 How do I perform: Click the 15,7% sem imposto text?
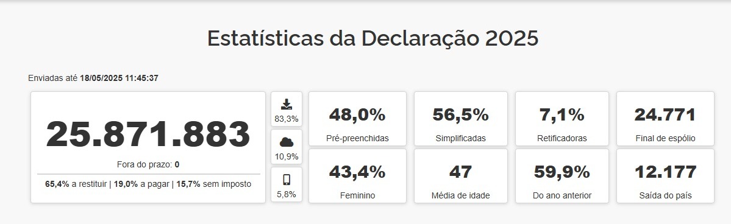coord(213,184)
